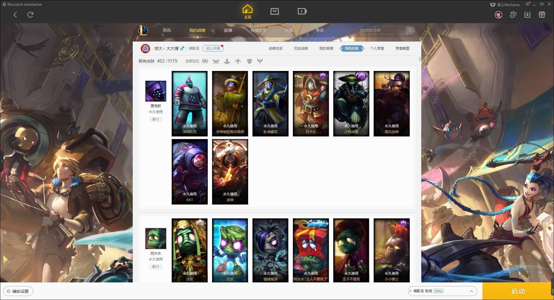
Task: Open the friends mascot icon next to the avatar
Action: [513, 14]
